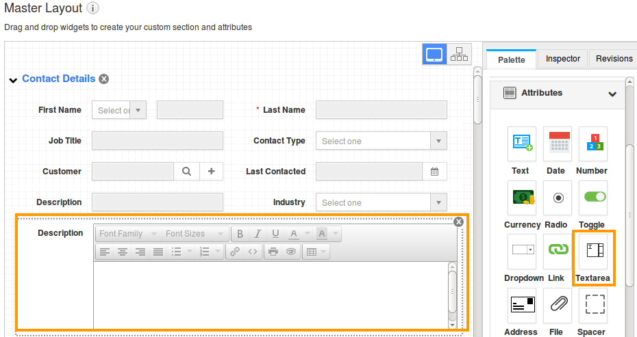637x337 pixels.
Task: Remove the Description textarea widget
Action: tap(459, 221)
